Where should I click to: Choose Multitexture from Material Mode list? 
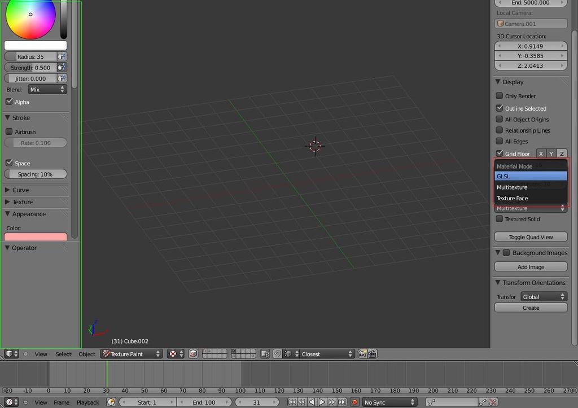click(531, 187)
